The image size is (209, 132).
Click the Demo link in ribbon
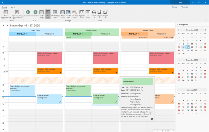point(175,7)
